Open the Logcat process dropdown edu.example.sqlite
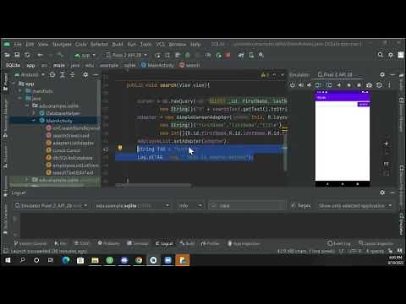Viewport: 406px width, 304px height. (x=132, y=206)
